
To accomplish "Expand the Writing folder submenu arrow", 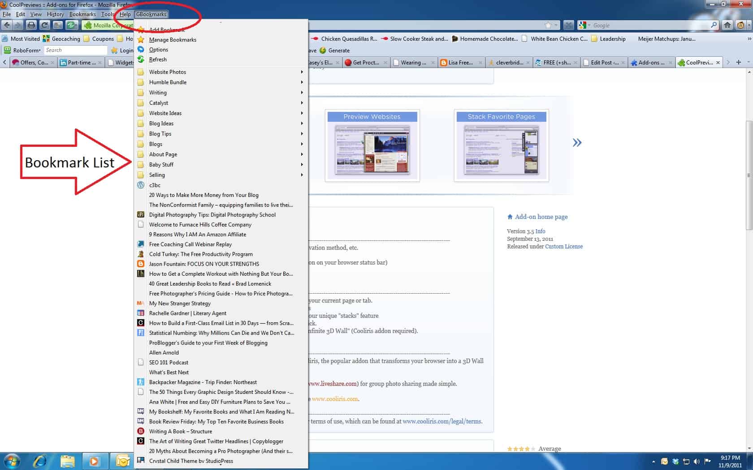I will 302,93.
